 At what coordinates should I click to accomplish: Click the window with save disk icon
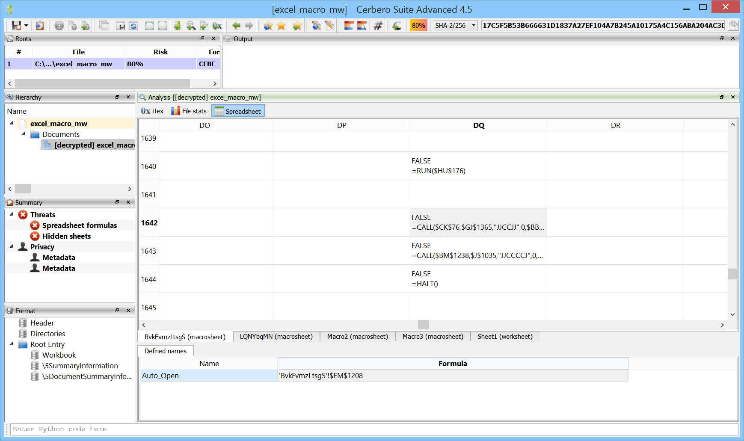[120, 26]
